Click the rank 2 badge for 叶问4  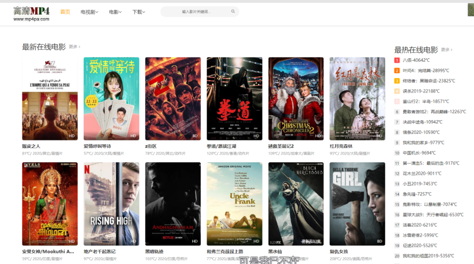pyautogui.click(x=397, y=71)
